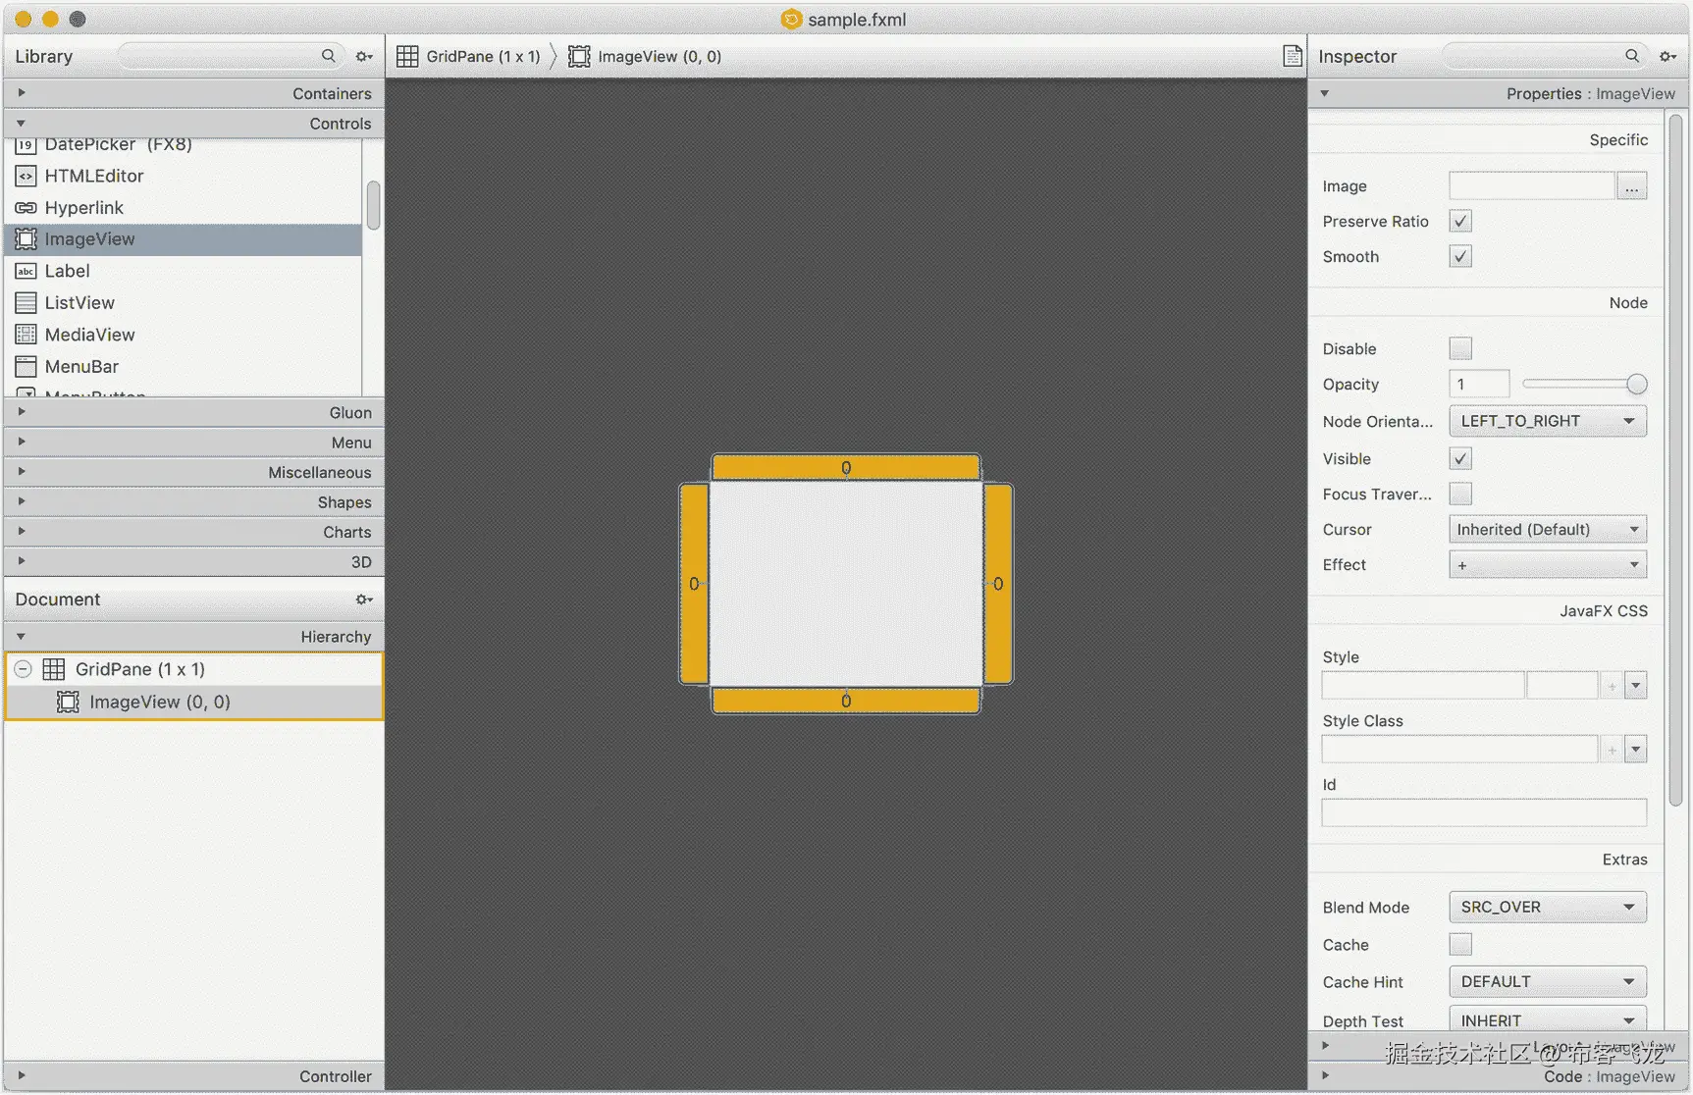Image resolution: width=1693 pixels, height=1095 pixels.
Task: Open the Style Class dropdown arrow
Action: pyautogui.click(x=1635, y=751)
